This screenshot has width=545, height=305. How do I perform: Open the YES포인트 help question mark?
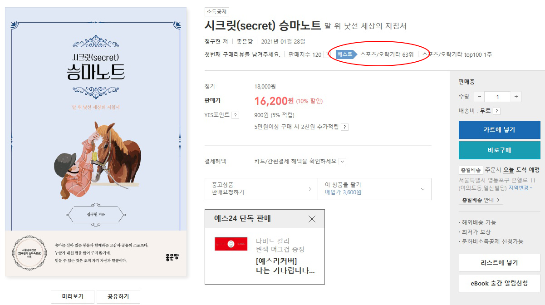pos(235,115)
